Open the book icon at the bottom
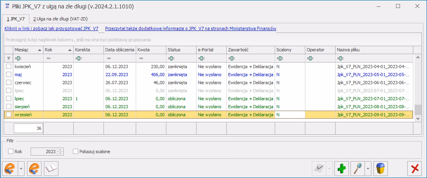427x178 pixels. 52,169
